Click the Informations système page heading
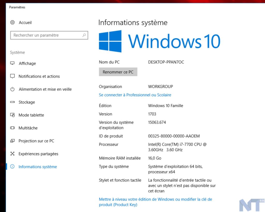This screenshot has width=265, height=212. click(133, 23)
